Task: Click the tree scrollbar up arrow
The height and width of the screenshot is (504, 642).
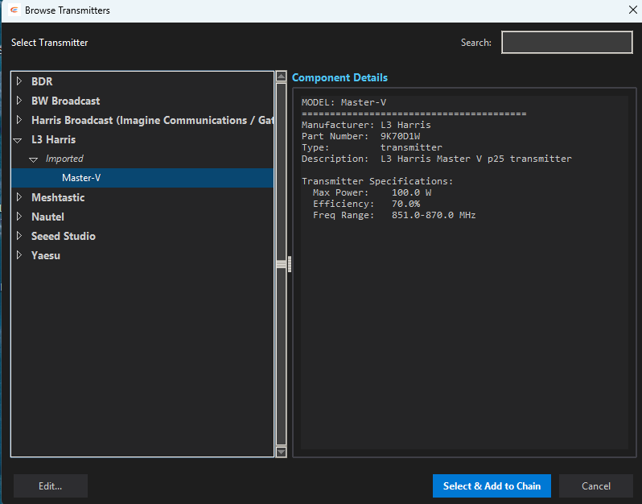Action: tap(282, 76)
